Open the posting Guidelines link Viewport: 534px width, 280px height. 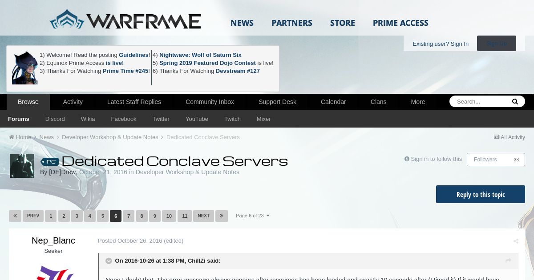tap(133, 55)
